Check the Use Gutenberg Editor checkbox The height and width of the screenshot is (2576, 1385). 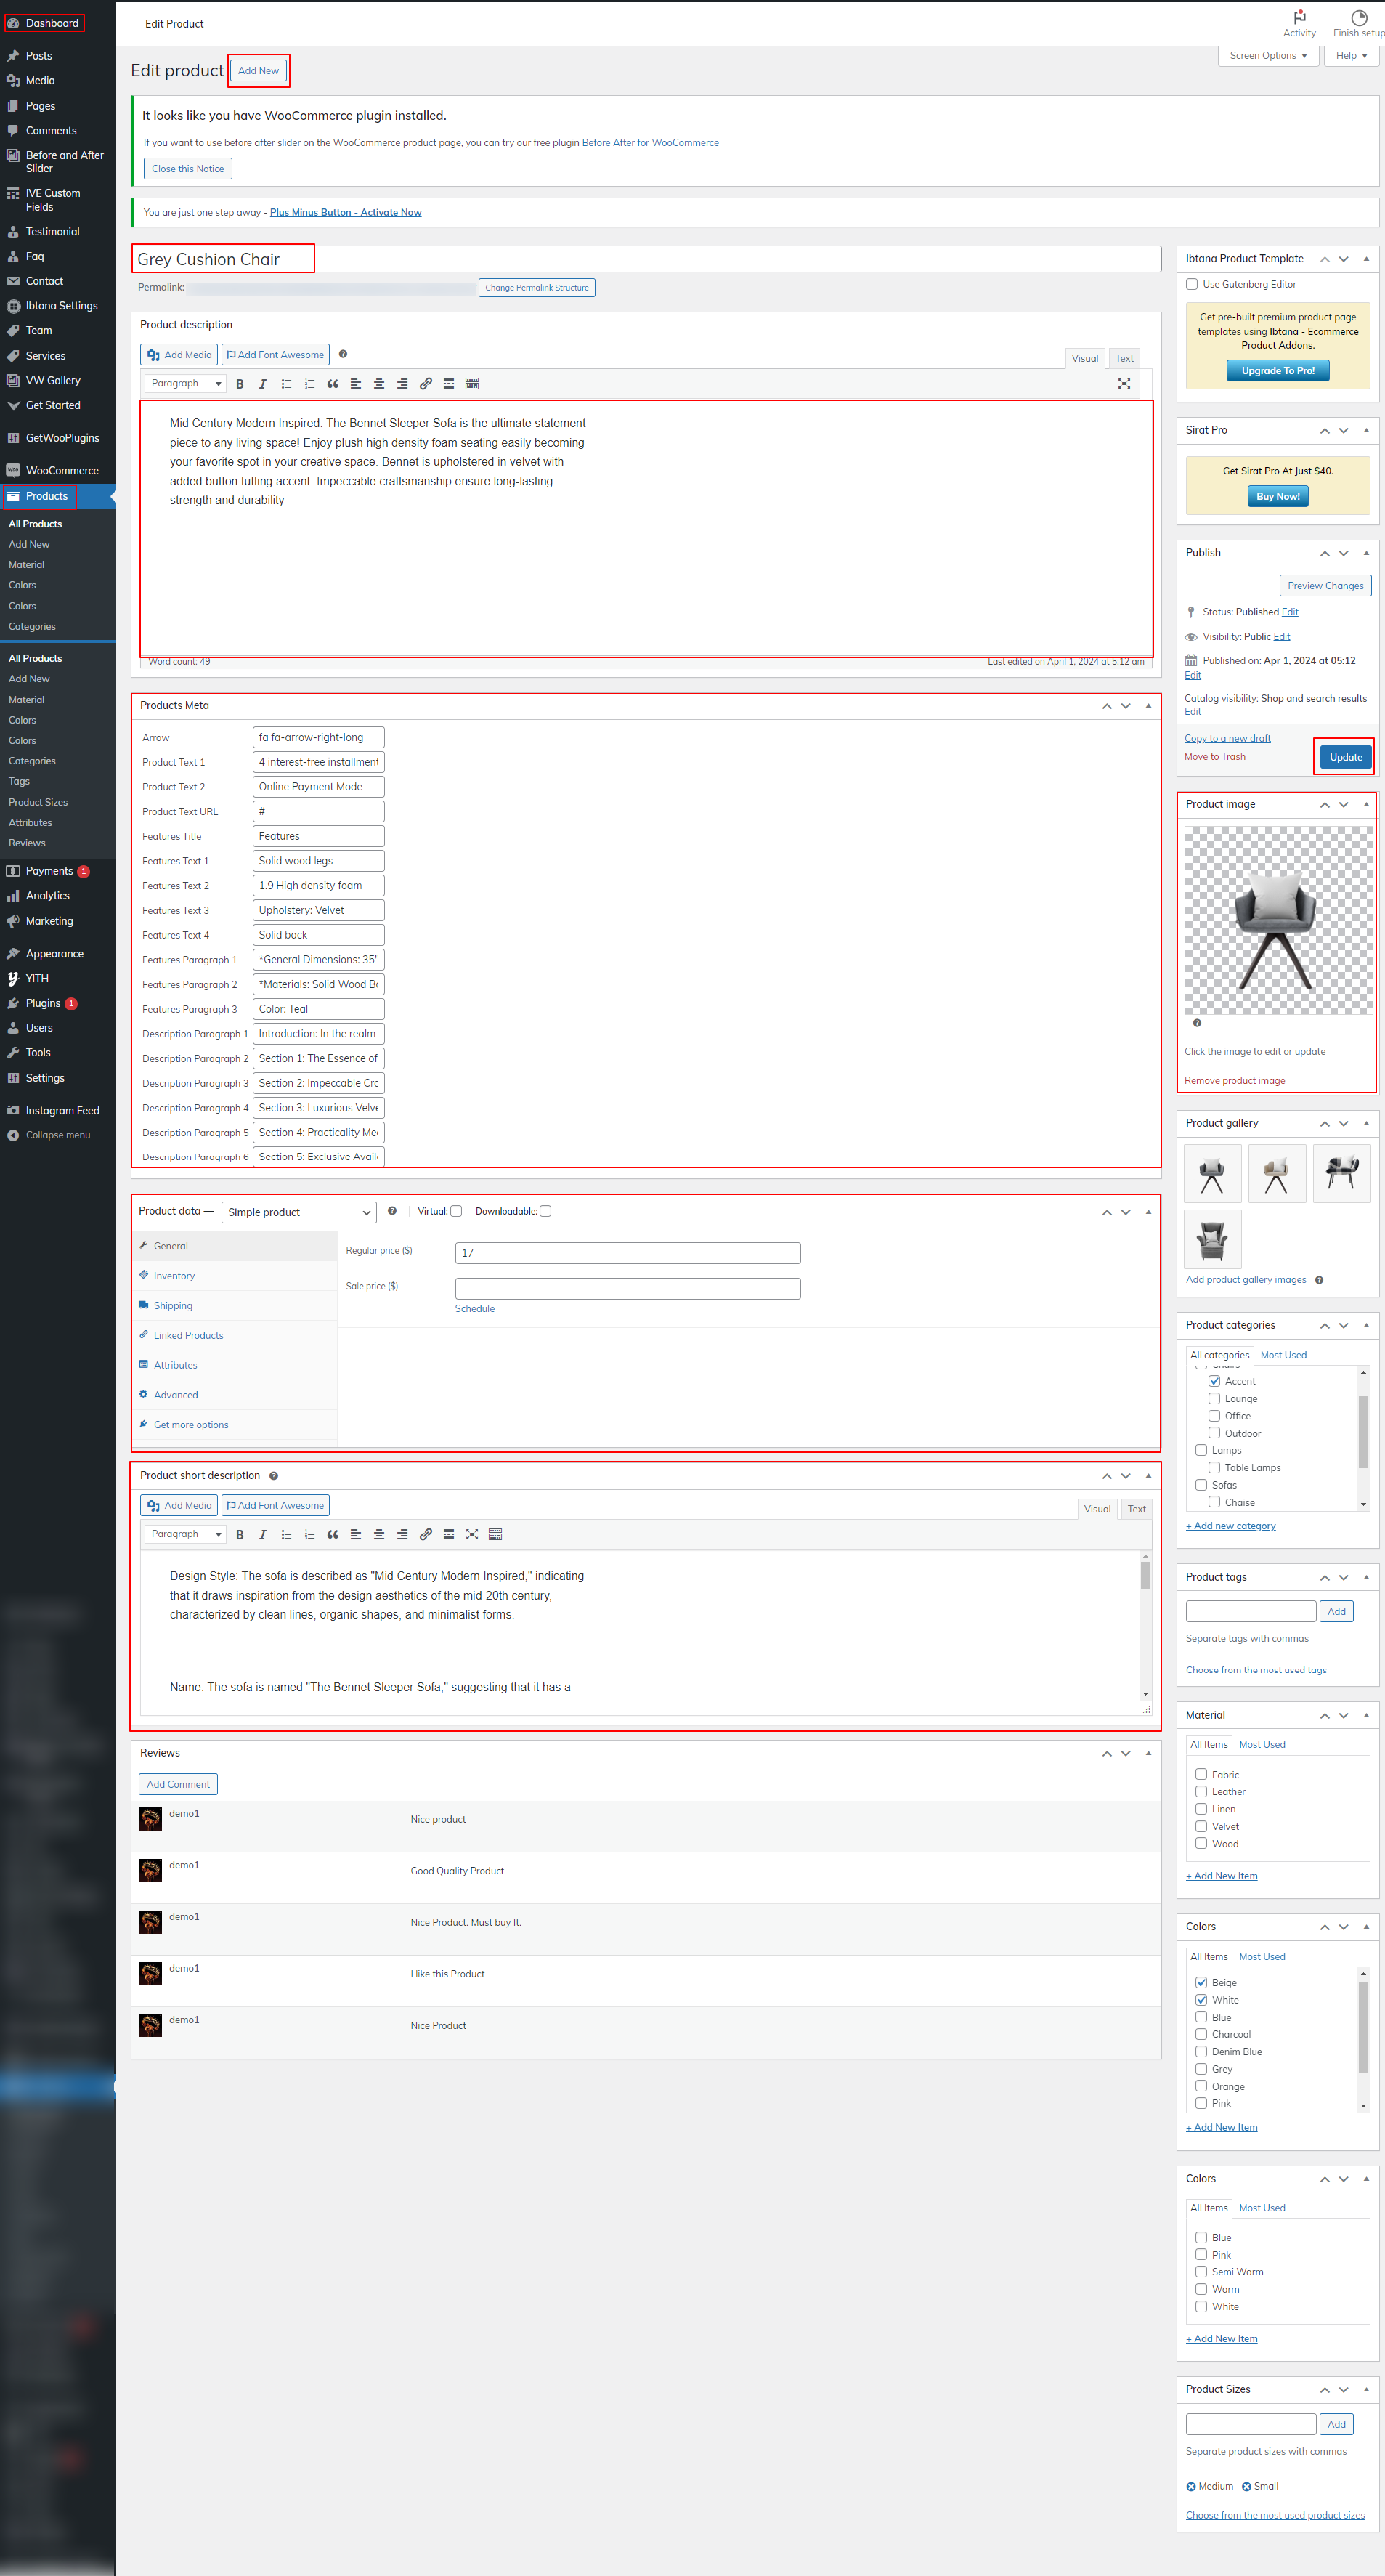(x=1192, y=284)
